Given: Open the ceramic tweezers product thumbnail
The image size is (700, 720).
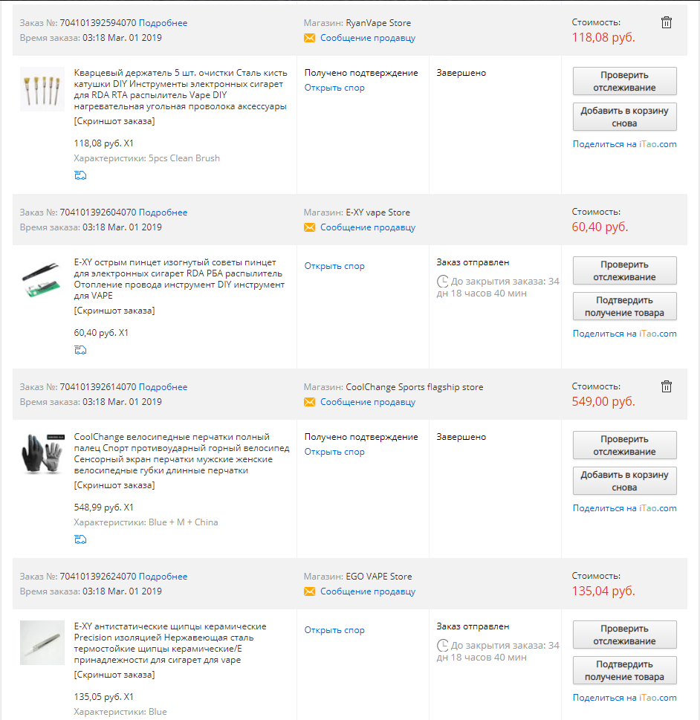Looking at the screenshot, I should pos(42,643).
